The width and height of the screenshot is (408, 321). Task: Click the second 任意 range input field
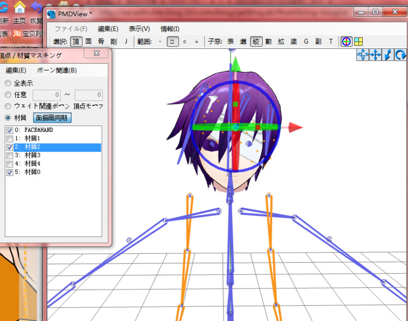[89, 95]
